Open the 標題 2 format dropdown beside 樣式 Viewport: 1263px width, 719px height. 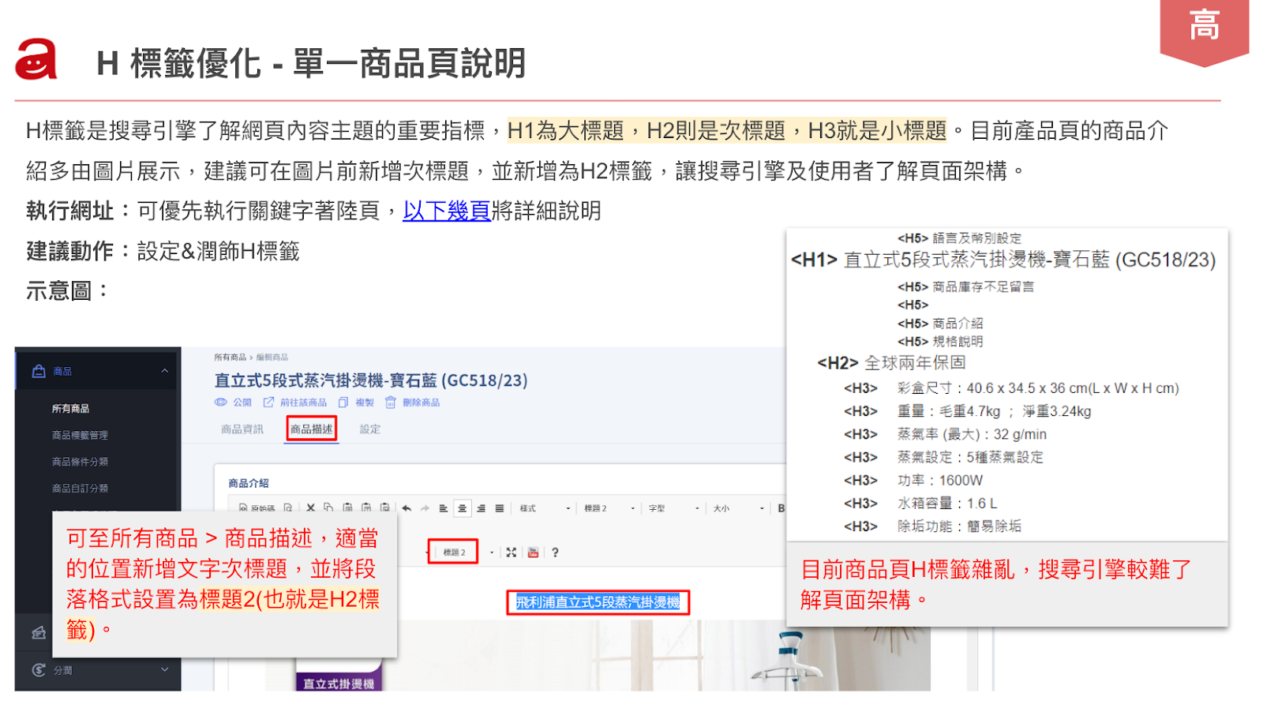tap(609, 508)
